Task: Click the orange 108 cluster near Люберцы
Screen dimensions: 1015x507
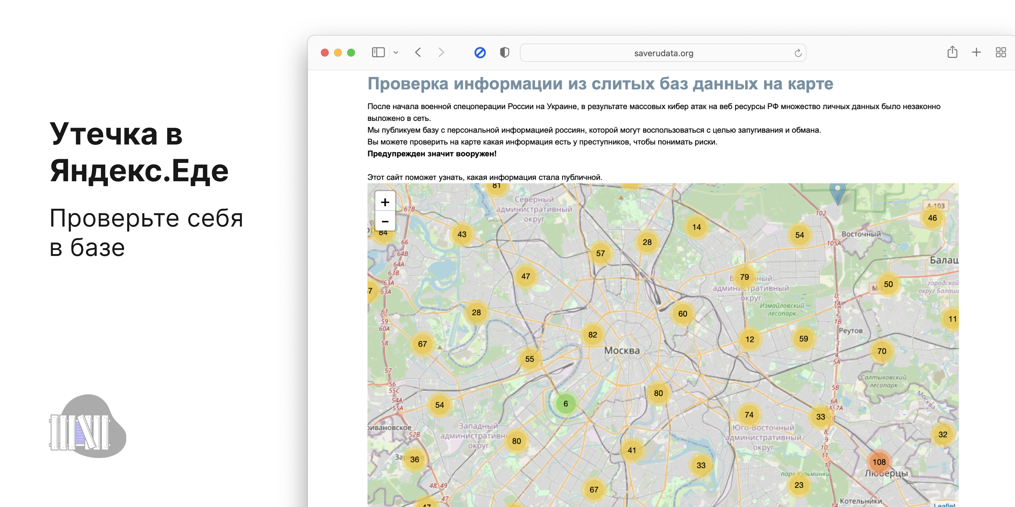Action: tap(879, 462)
